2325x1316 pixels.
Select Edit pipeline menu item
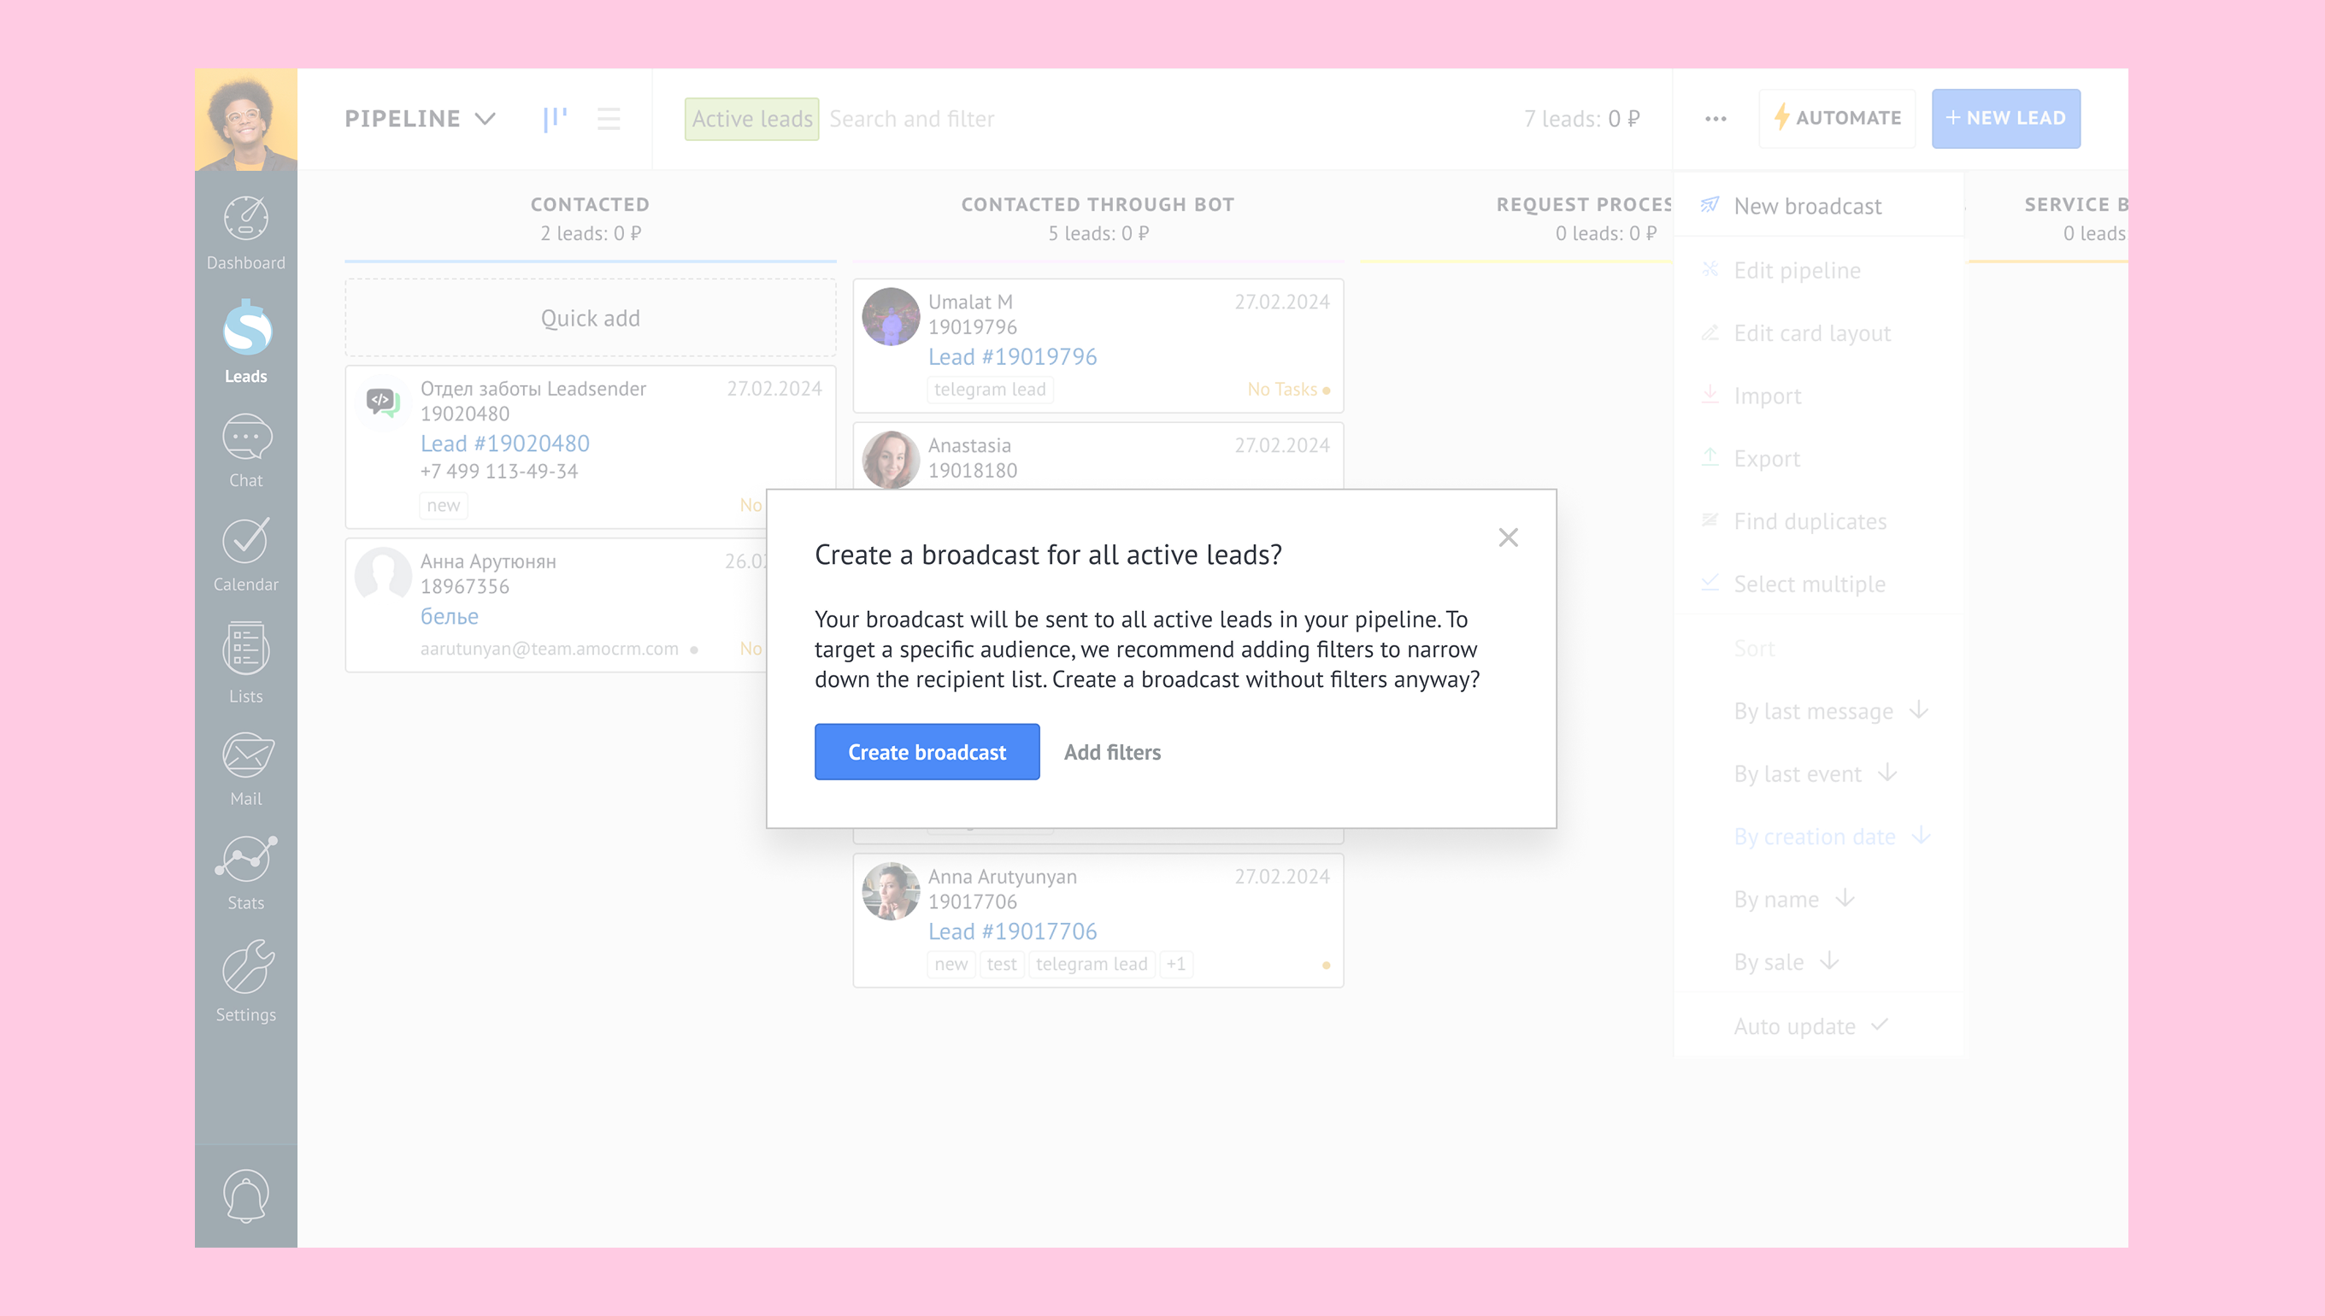1819,270
